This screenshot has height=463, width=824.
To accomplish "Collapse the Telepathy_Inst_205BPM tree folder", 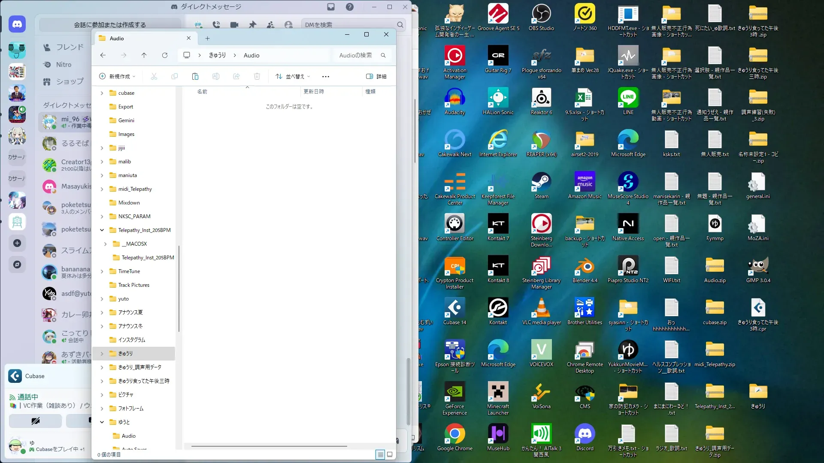I will click(102, 230).
